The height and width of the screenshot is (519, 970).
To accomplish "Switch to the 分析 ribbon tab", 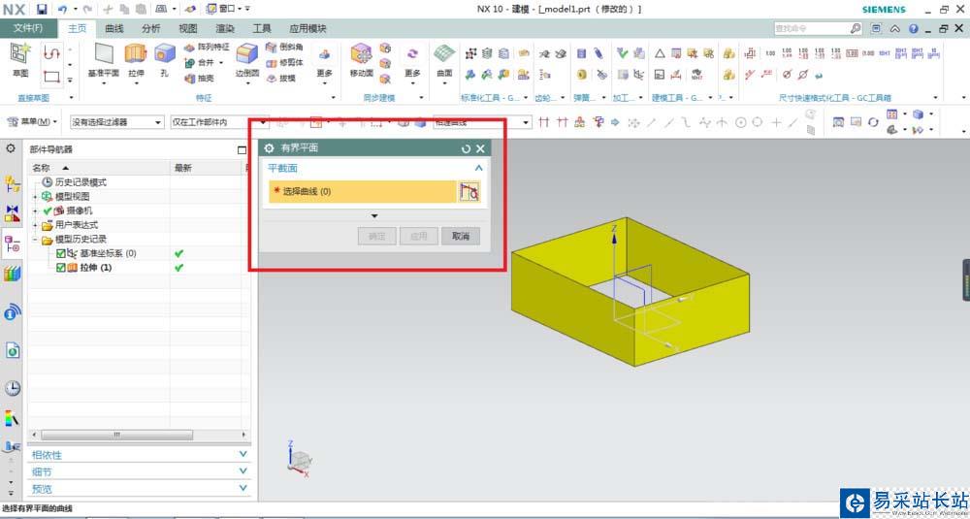I will click(x=151, y=28).
